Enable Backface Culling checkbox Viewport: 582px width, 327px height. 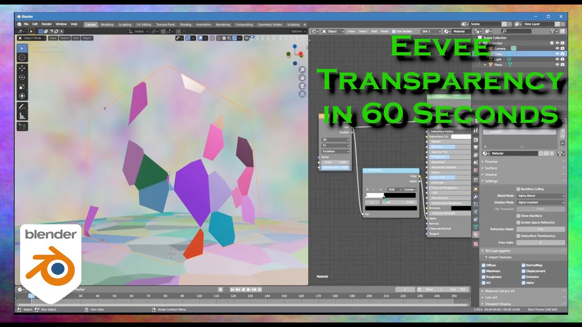coord(518,189)
